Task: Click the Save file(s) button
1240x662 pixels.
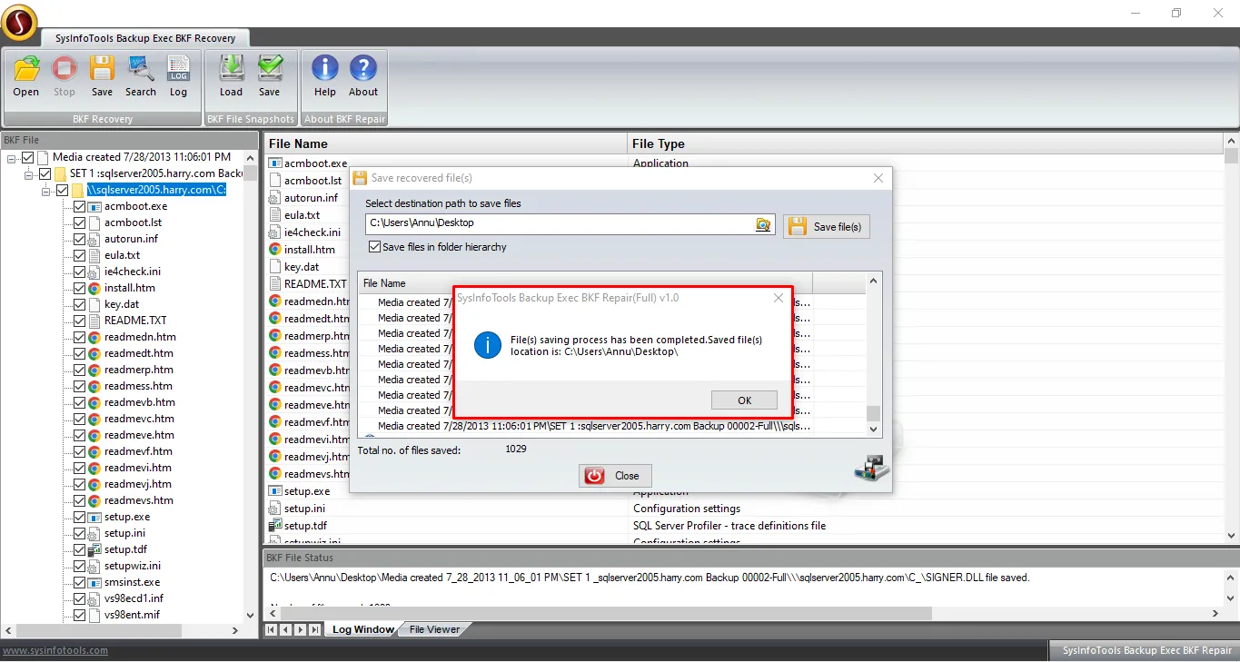Action: 827,226
